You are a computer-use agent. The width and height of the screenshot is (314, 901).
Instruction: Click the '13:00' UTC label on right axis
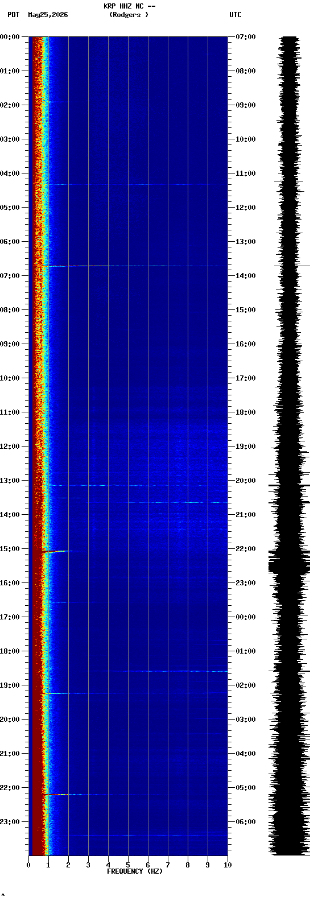pyautogui.click(x=246, y=242)
